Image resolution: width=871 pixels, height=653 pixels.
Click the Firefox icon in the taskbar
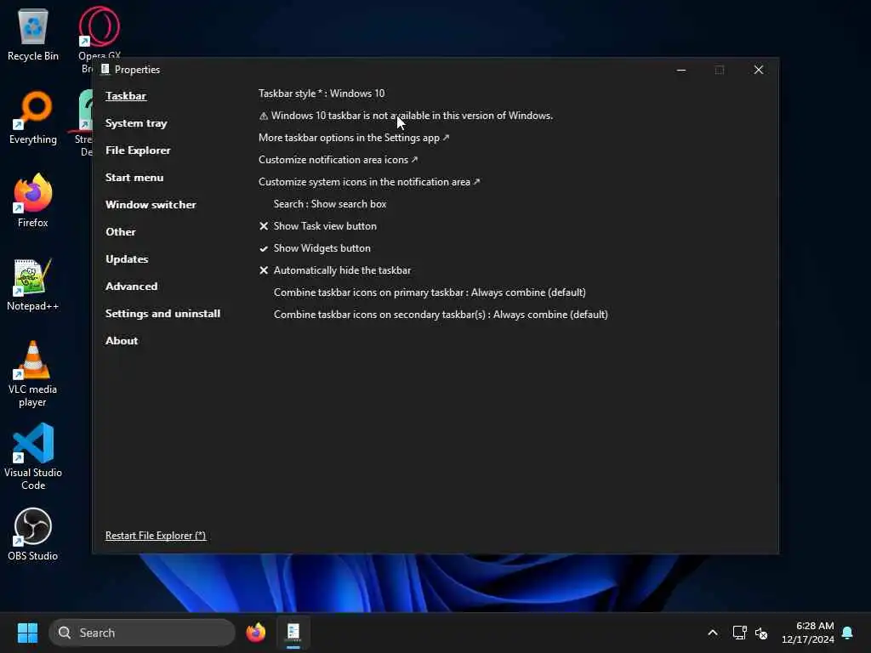[x=255, y=633]
